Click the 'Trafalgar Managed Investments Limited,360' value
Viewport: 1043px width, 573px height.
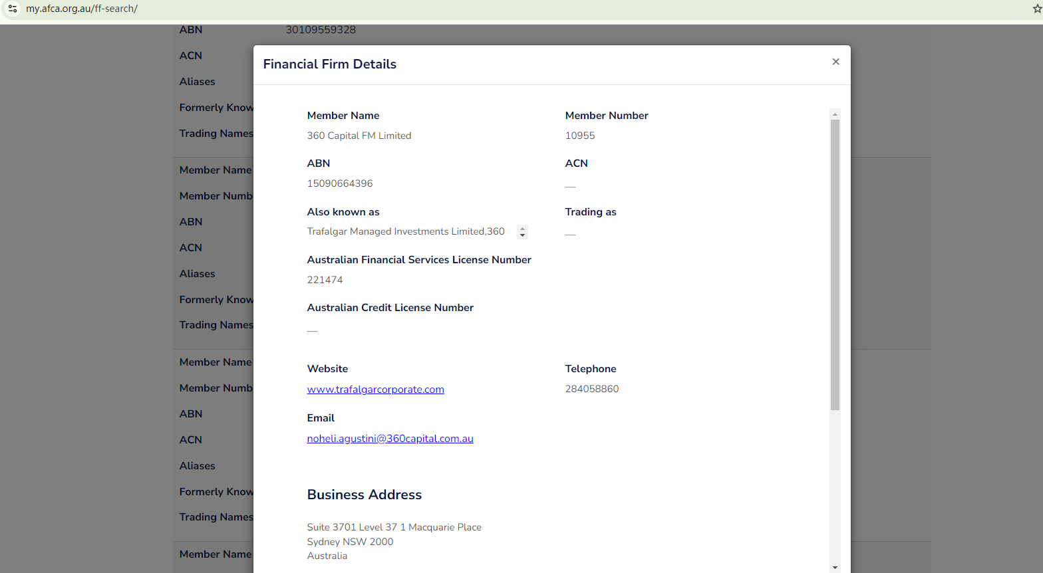click(x=406, y=231)
